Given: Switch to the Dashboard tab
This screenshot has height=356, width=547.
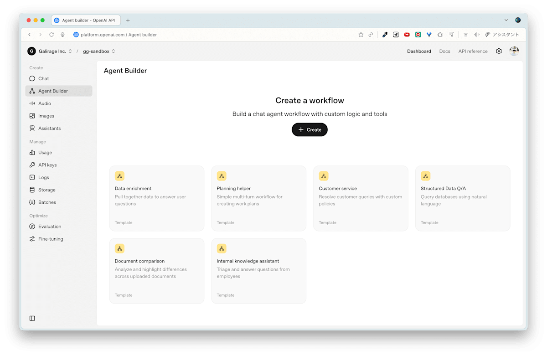Looking at the screenshot, I should tap(419, 51).
